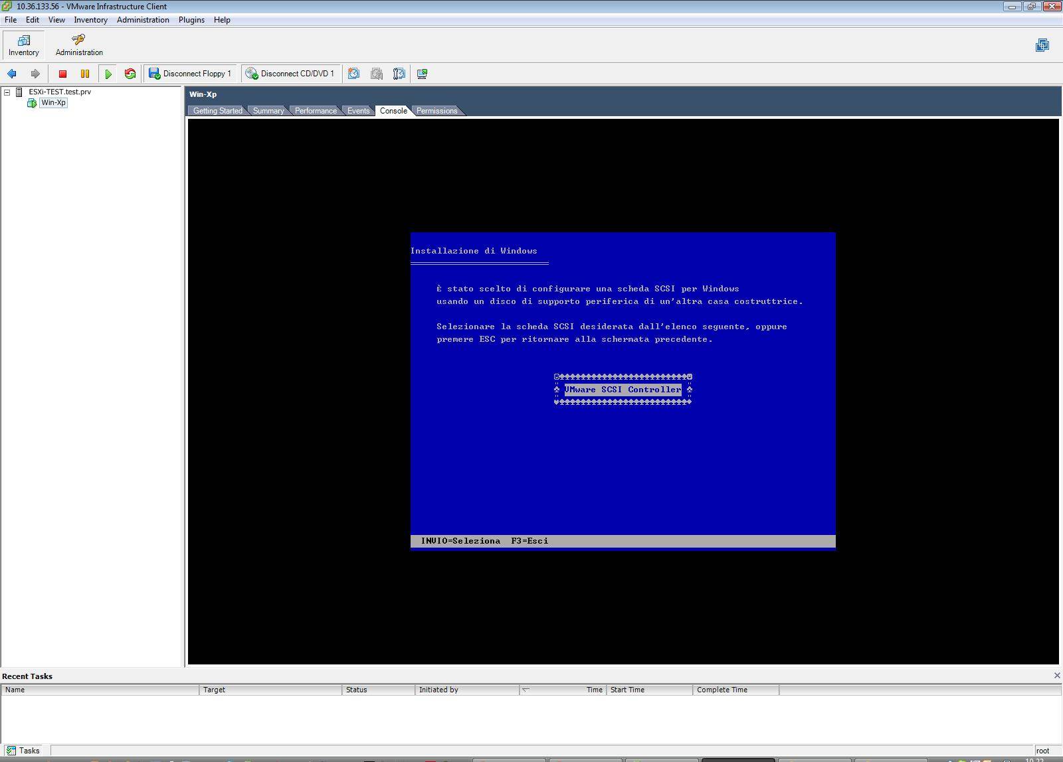Select Win-Xp in the inventory tree

tap(53, 103)
